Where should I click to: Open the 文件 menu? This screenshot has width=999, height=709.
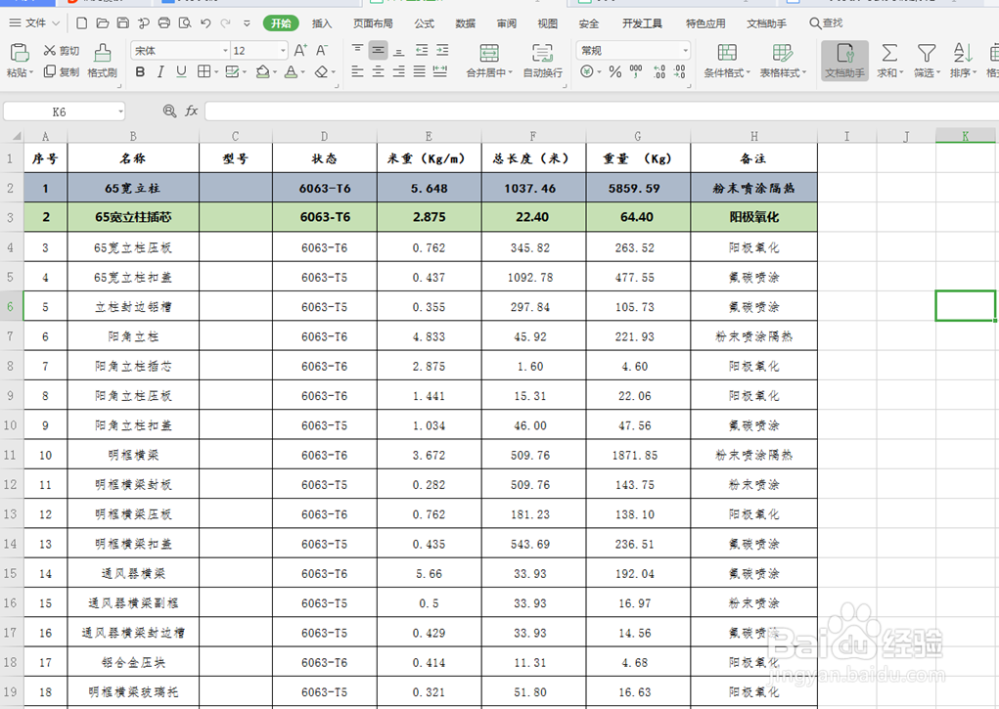click(x=34, y=23)
